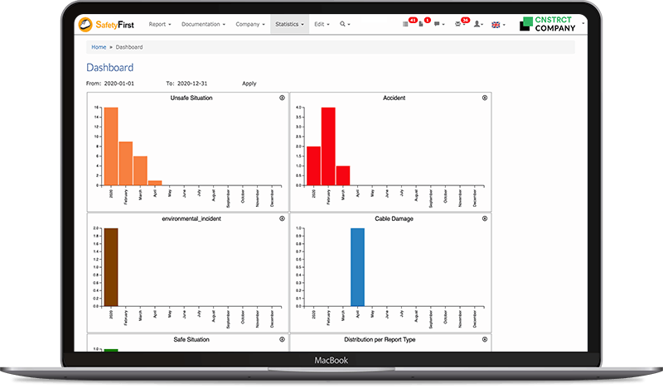Select the March bar in Accident chart
The width and height of the screenshot is (663, 388).
[x=343, y=175]
